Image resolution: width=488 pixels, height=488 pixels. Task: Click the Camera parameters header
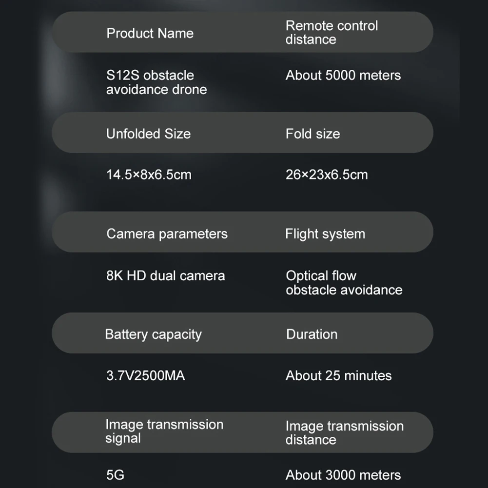click(167, 234)
